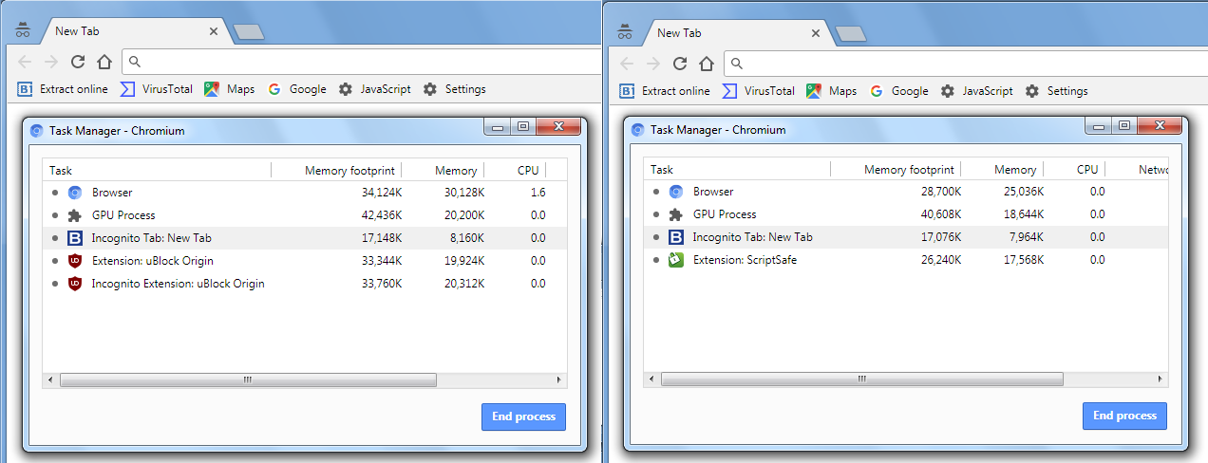This screenshot has height=463, width=1208.
Task: Click End process in the right Task Manager
Action: (1124, 416)
